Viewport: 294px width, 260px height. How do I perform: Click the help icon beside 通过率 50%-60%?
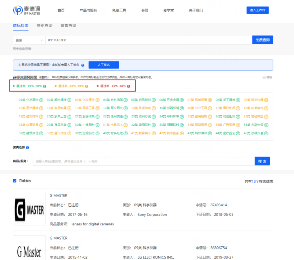(129, 86)
